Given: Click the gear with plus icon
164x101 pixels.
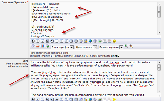Looking at the screenshot, I should 47,46.
